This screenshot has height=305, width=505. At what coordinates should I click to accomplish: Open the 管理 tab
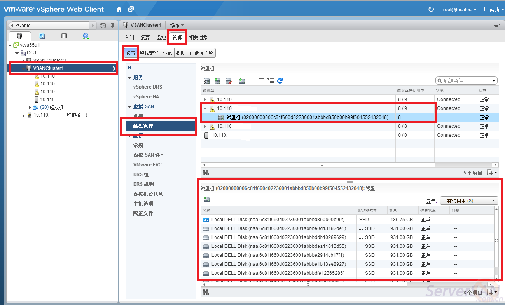click(x=177, y=38)
